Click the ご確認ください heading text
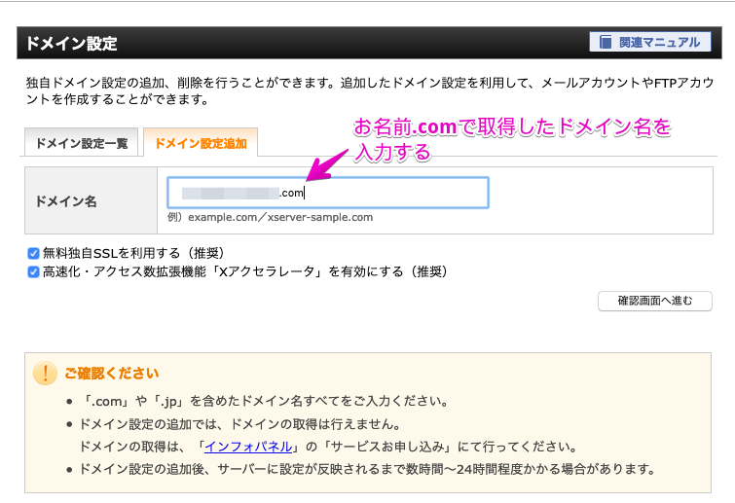The width and height of the screenshot is (735, 503). pos(112,374)
